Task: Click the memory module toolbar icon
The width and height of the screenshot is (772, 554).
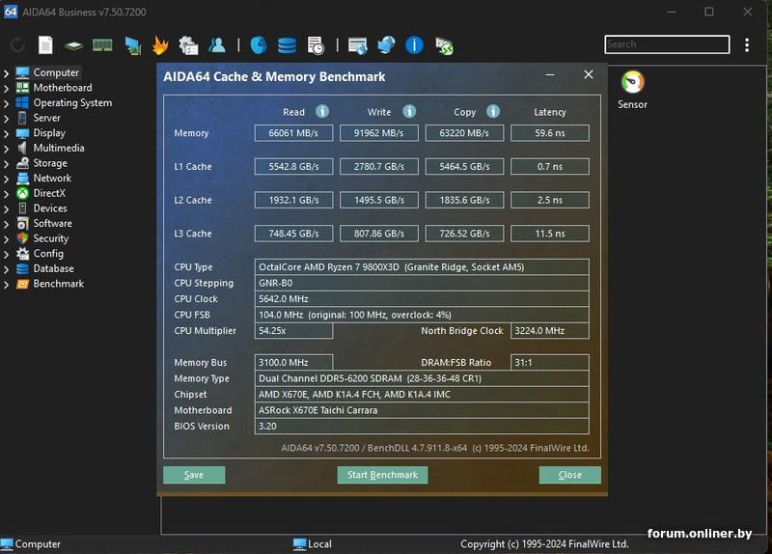Action: (x=102, y=45)
